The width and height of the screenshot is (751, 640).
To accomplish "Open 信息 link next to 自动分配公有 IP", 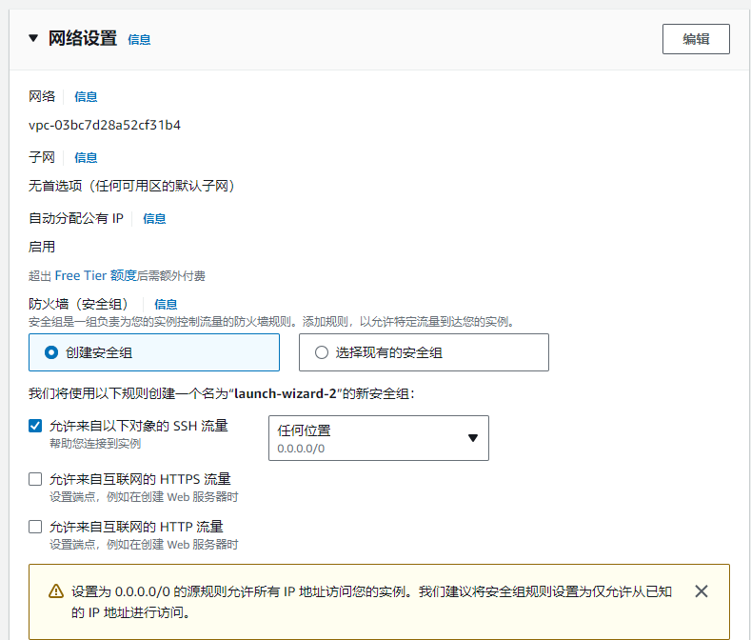I will pos(154,218).
